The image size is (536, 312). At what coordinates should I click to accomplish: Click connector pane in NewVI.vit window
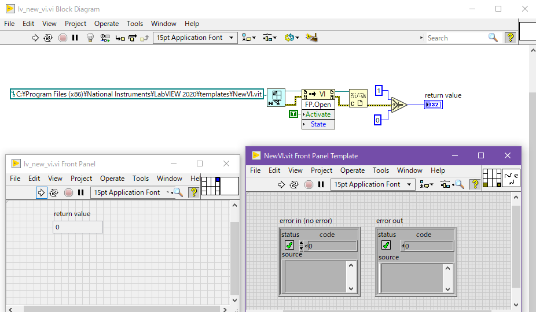[492, 178]
